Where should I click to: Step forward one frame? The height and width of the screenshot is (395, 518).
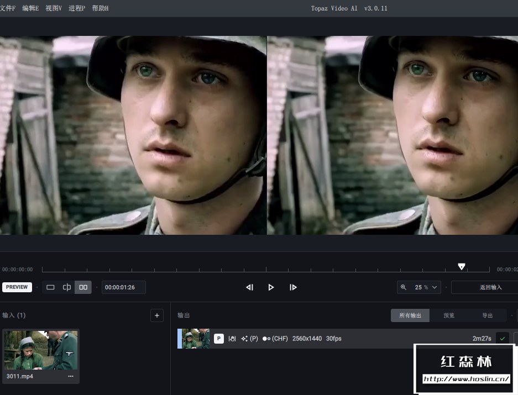(293, 287)
